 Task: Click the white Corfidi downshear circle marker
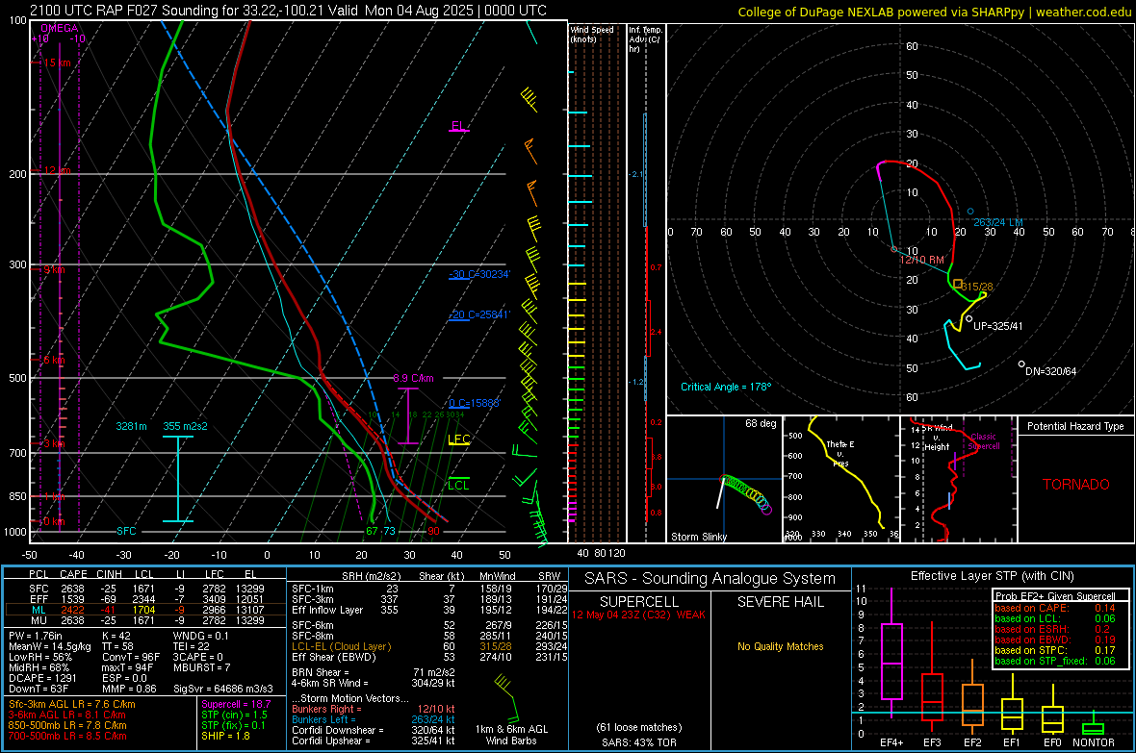tap(1021, 364)
